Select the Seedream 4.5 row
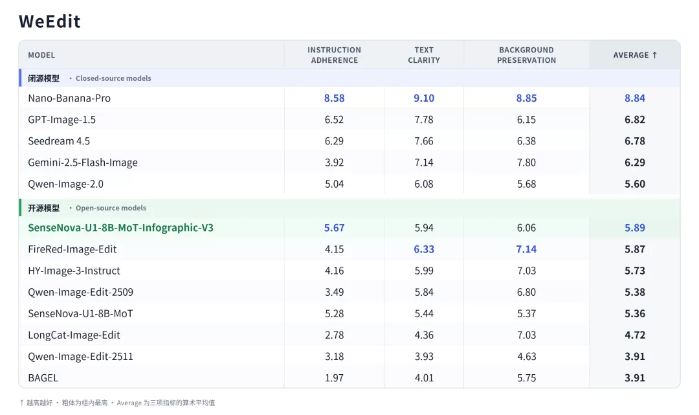699x415 pixels. [x=349, y=140]
